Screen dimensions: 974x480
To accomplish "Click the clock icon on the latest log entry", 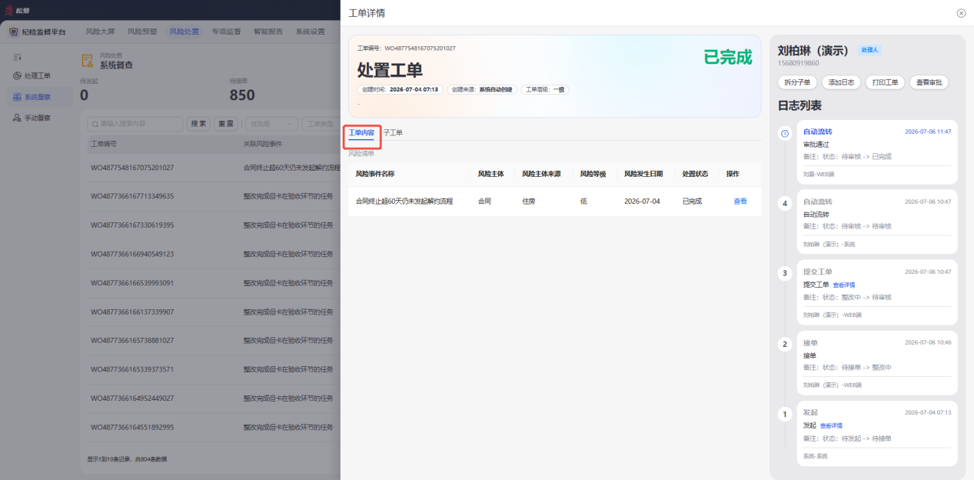I will (785, 134).
